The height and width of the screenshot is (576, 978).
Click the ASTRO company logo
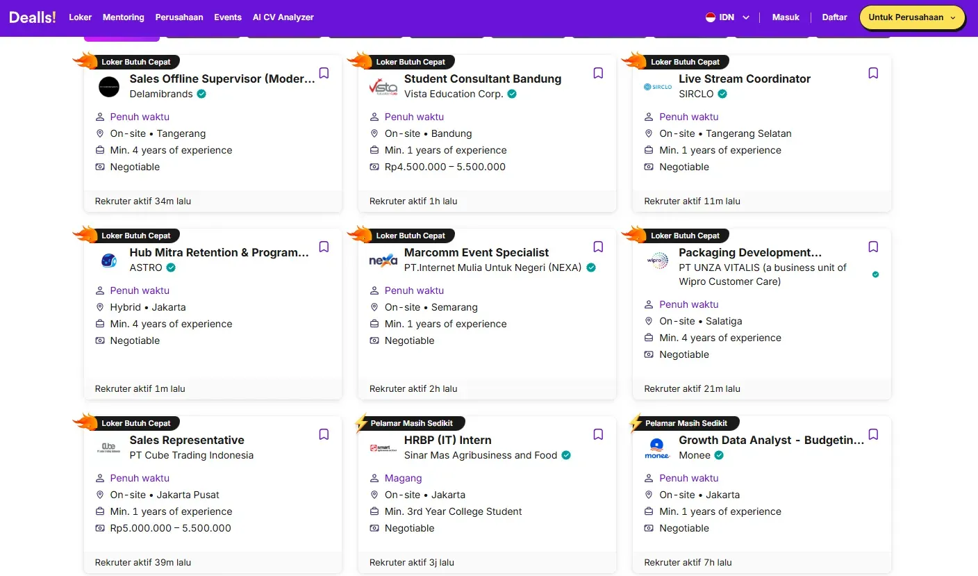[x=109, y=261]
